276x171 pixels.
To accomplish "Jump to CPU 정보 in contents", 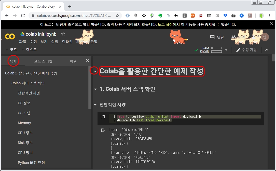I will [x=25, y=133].
